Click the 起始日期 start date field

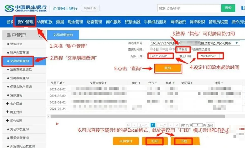(x=161, y=56)
